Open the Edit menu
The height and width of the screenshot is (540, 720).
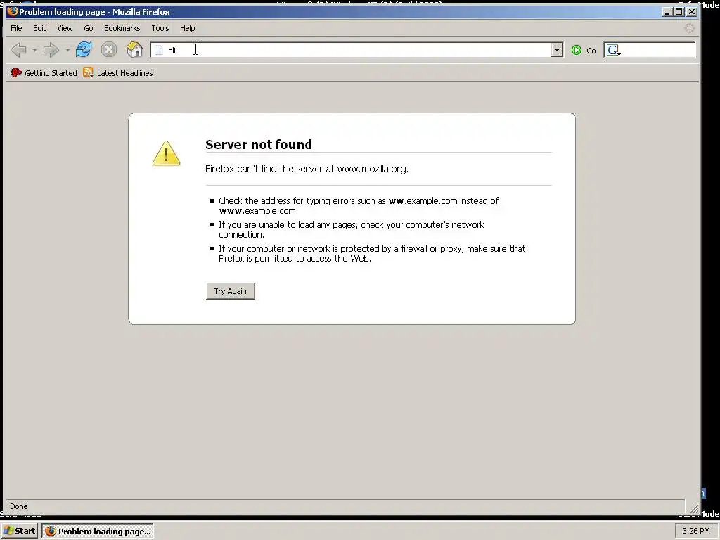click(x=39, y=28)
